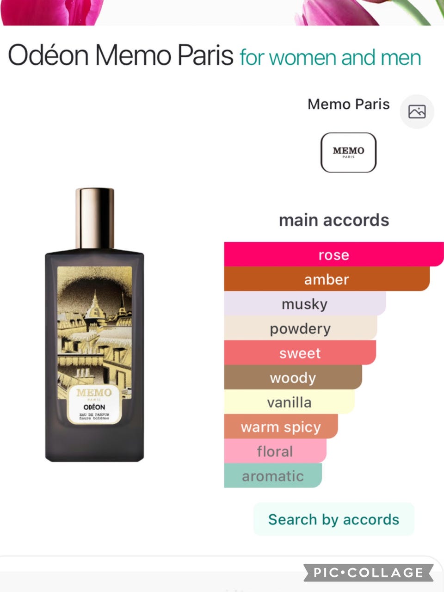
Task: Select the rose accord bar
Action: tap(334, 254)
